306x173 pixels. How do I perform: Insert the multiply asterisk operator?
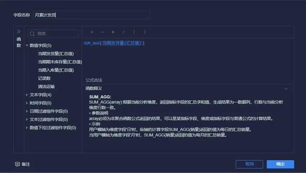pos(113,32)
